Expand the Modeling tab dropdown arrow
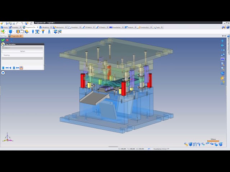 (50, 27)
